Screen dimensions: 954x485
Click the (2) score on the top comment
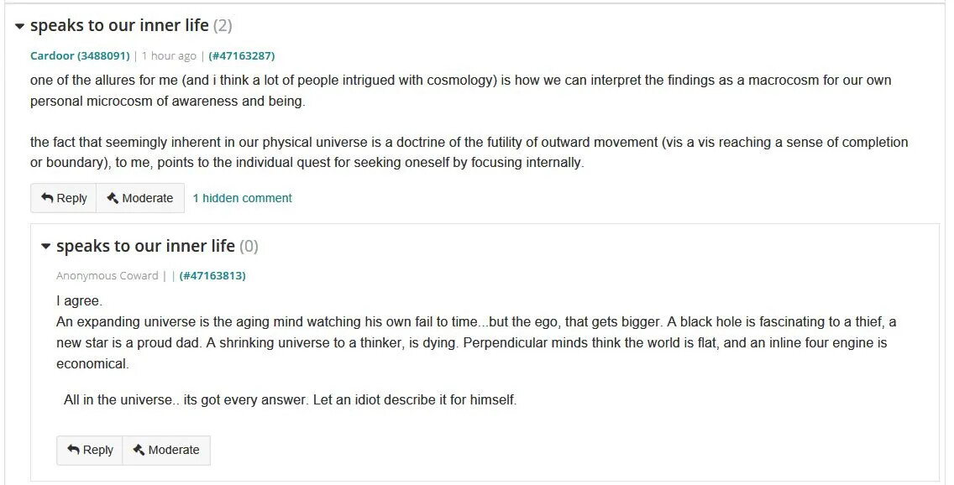click(x=223, y=25)
